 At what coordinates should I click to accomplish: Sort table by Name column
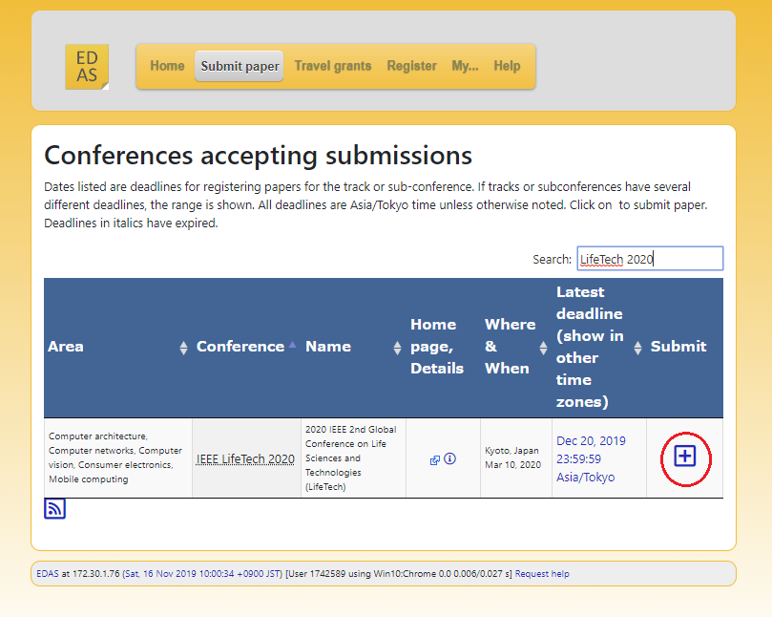[x=397, y=348]
